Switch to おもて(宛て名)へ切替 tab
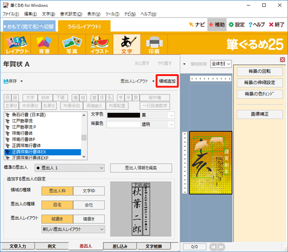The height and width of the screenshot is (252, 288). click(29, 26)
